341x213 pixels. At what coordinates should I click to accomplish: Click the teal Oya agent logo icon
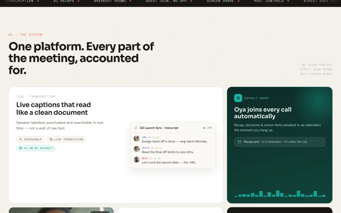pyautogui.click(x=238, y=98)
